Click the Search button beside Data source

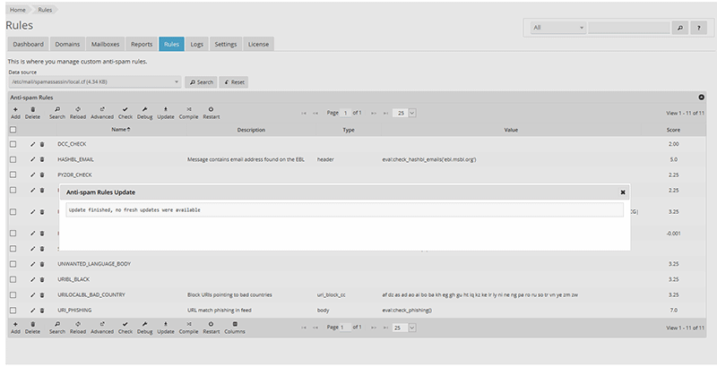(x=201, y=82)
